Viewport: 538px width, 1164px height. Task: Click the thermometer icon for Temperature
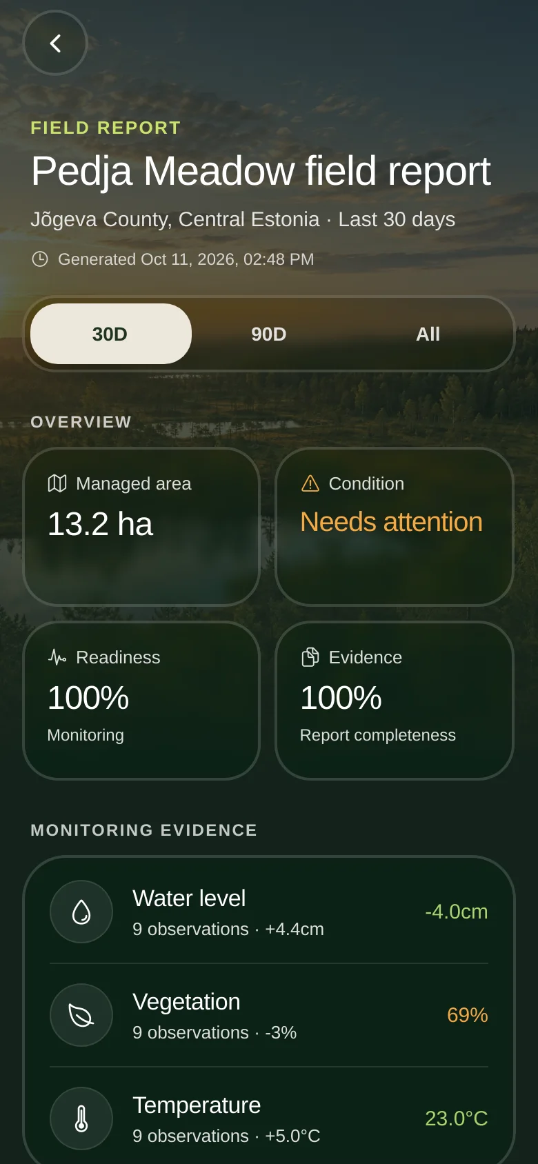pos(81,1118)
